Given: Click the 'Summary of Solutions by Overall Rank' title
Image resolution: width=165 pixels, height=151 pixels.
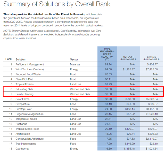Looking at the screenshot, I should pyautogui.click(x=57, y=4).
